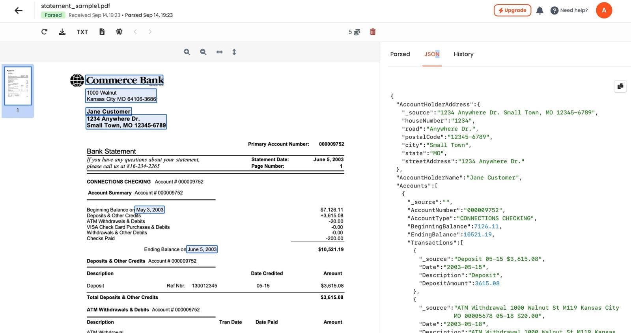The width and height of the screenshot is (631, 333).
Task: Open the notifications bell
Action: [x=540, y=11]
